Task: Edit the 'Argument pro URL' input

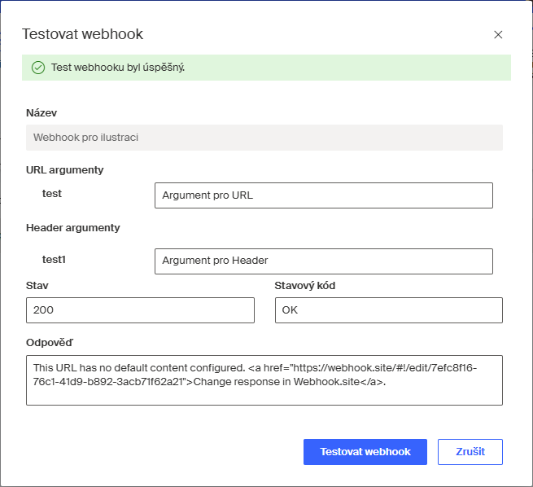Action: click(x=324, y=195)
